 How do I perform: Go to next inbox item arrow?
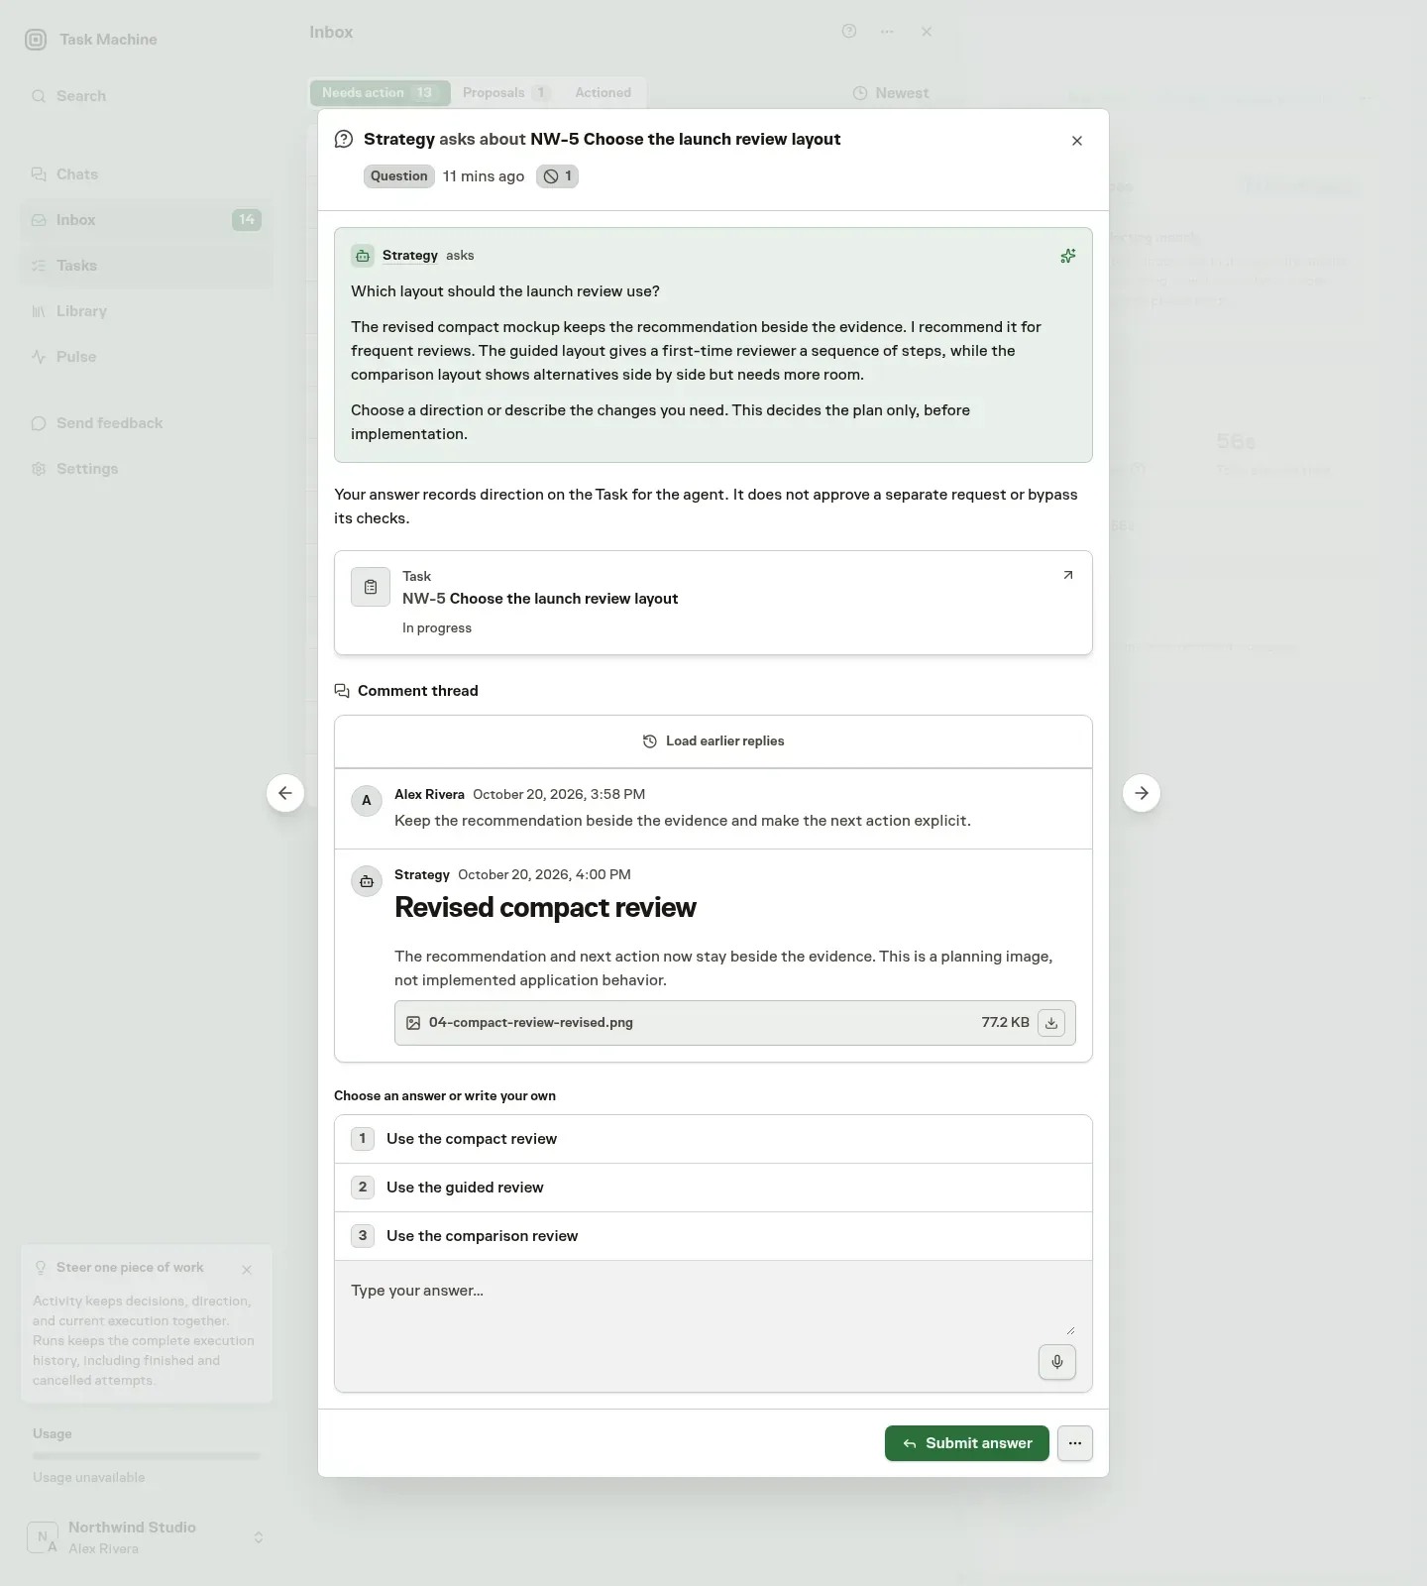(x=1142, y=793)
